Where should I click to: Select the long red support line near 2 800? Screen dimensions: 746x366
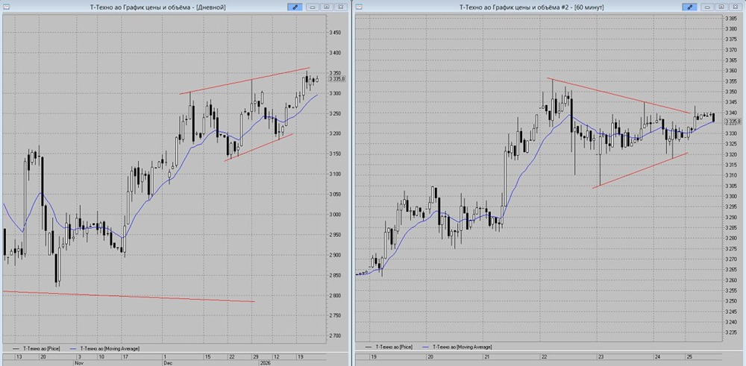point(128,296)
